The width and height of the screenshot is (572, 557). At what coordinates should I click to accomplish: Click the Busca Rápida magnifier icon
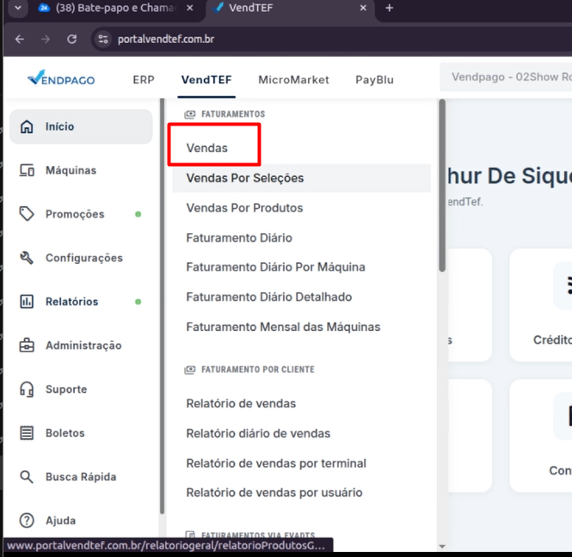coord(27,476)
